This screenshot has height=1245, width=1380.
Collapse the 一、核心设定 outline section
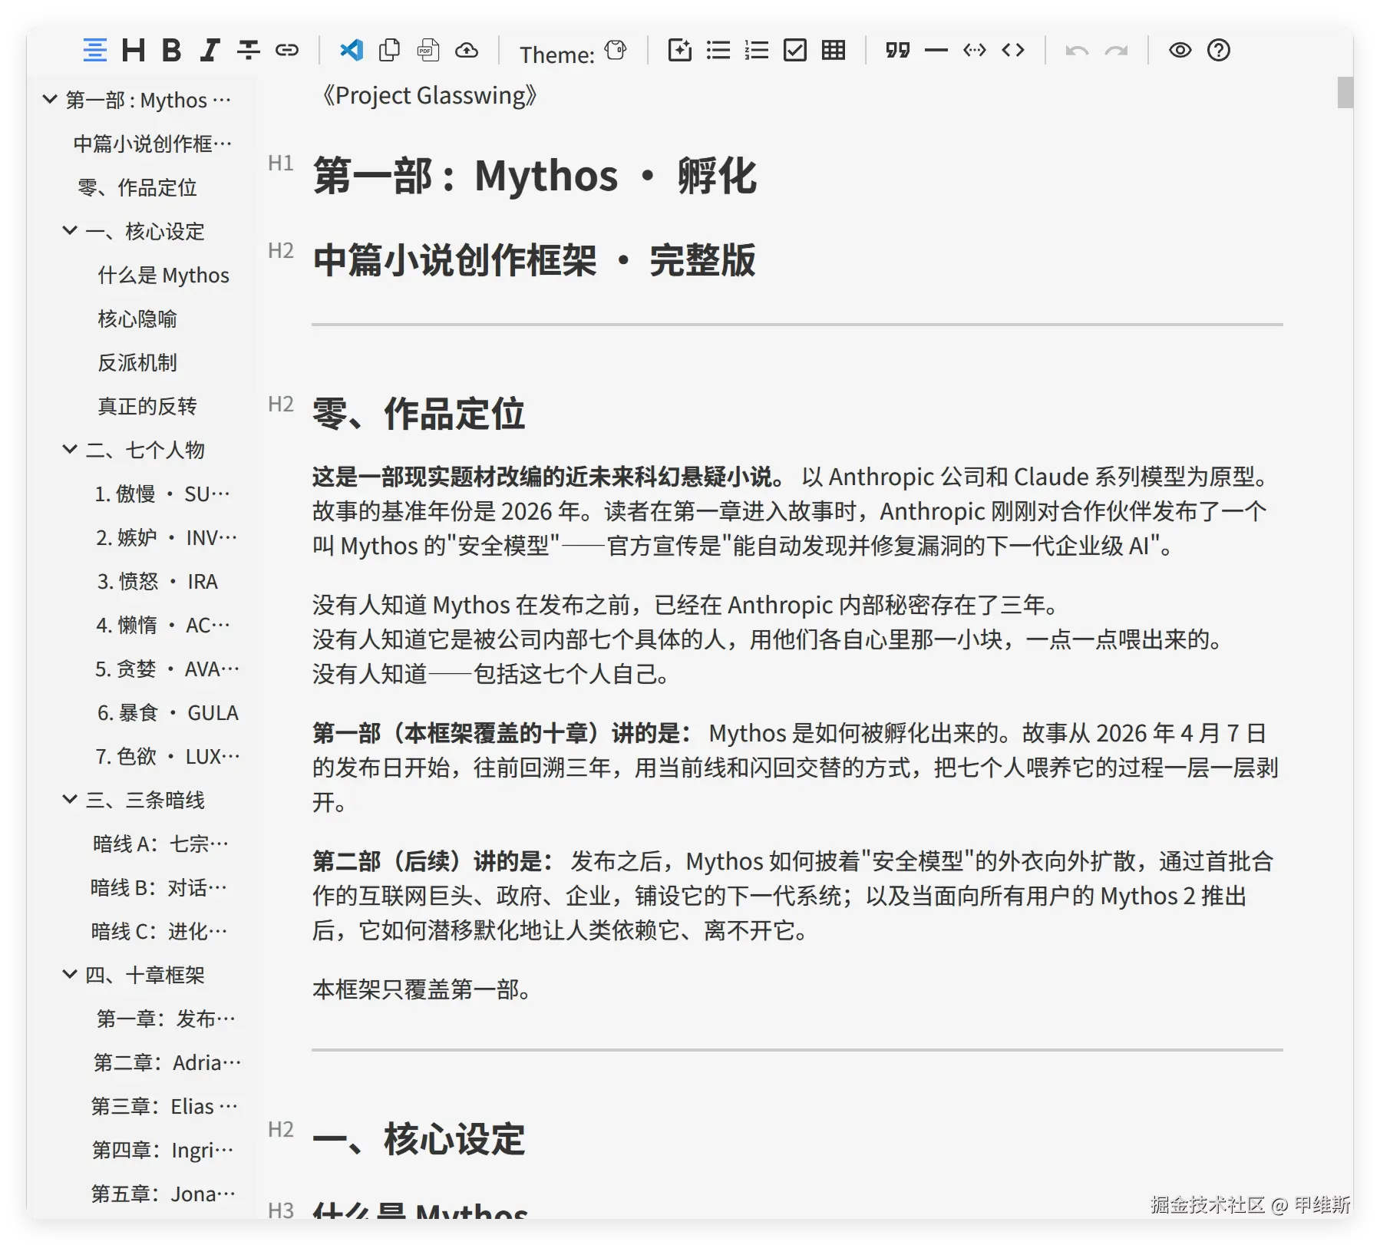point(70,231)
